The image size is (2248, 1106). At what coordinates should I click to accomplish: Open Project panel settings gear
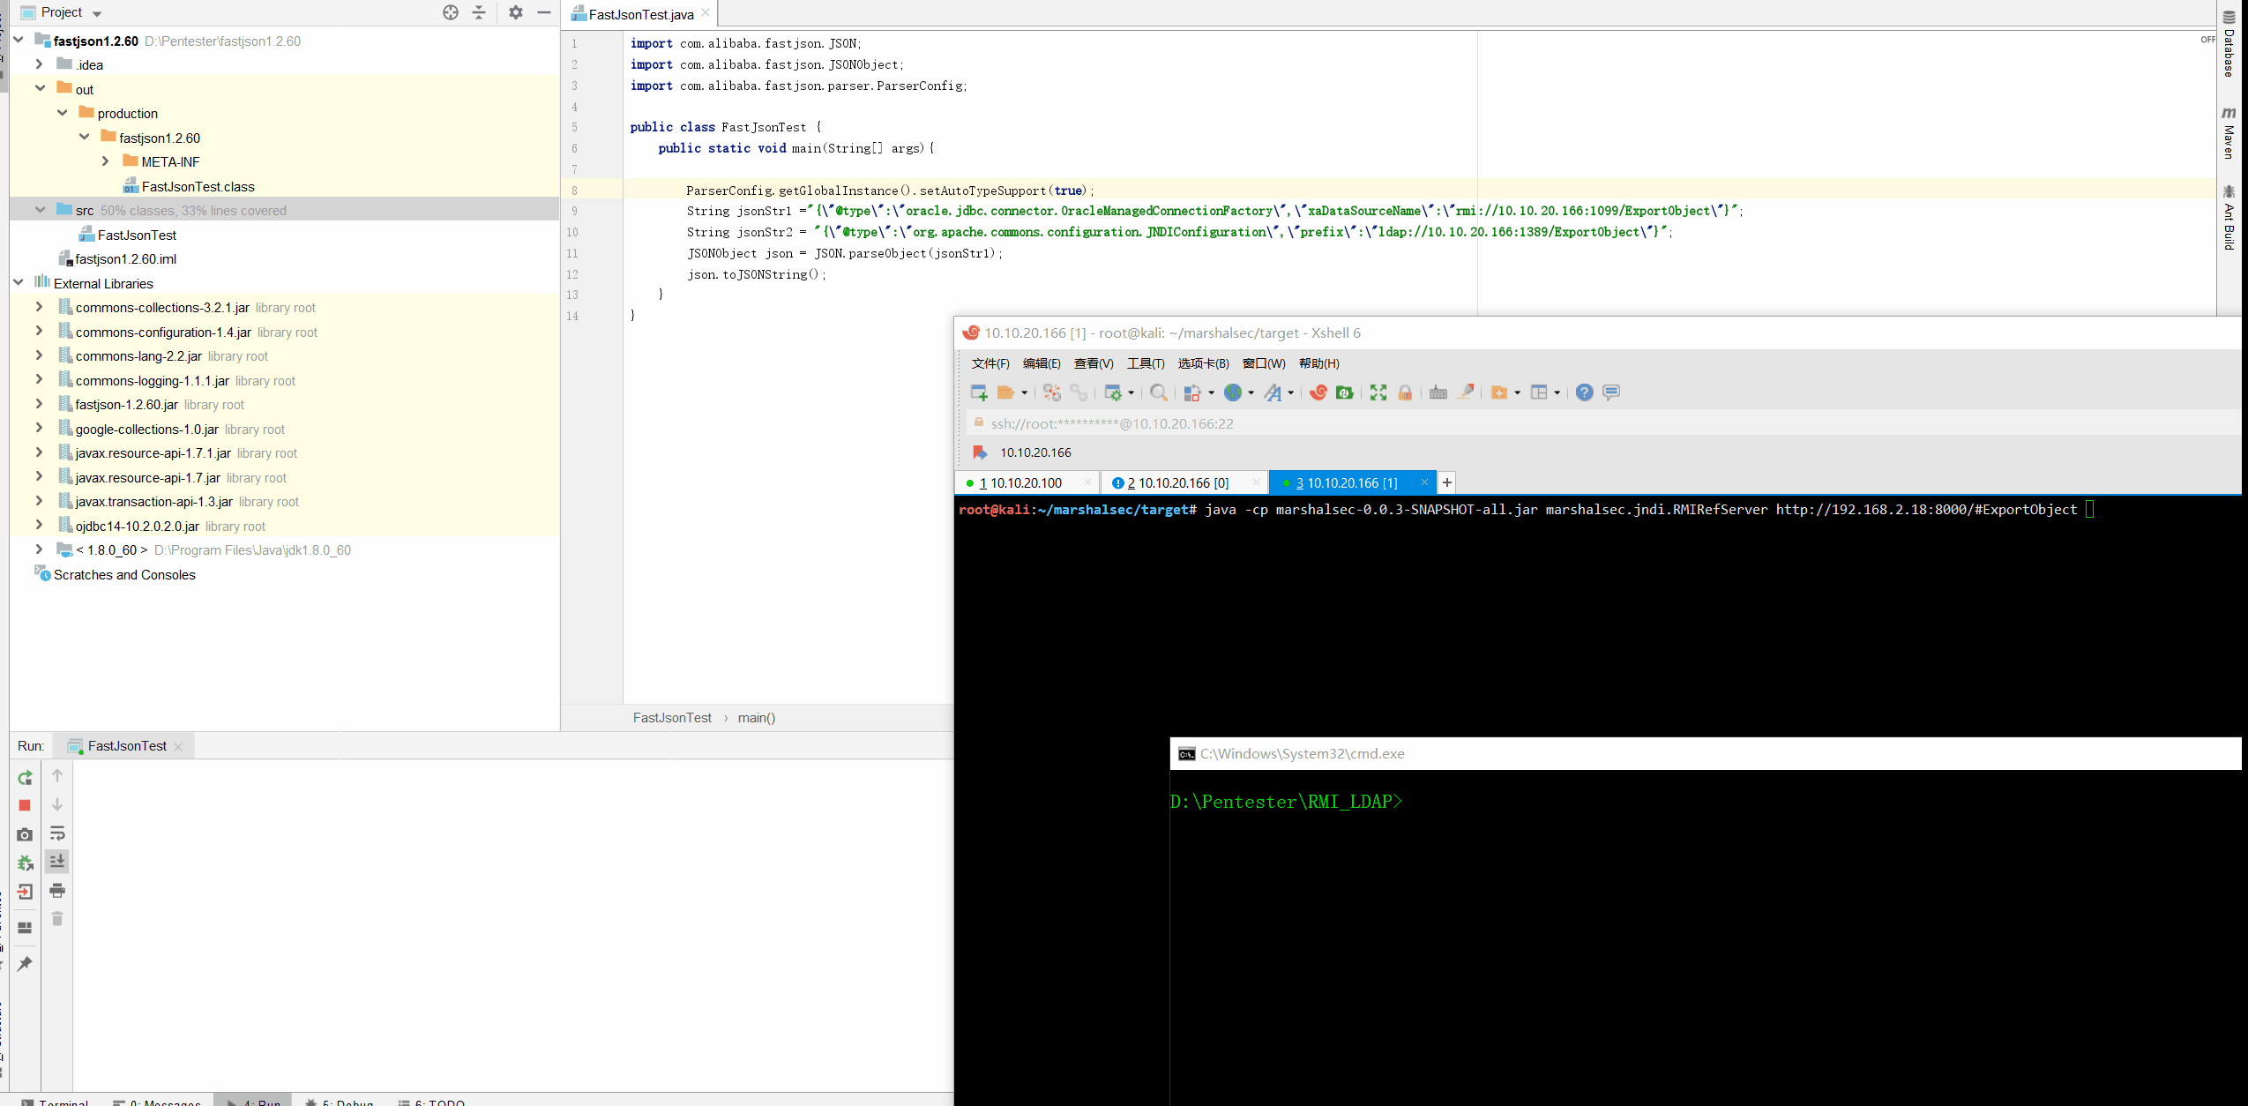[x=516, y=12]
